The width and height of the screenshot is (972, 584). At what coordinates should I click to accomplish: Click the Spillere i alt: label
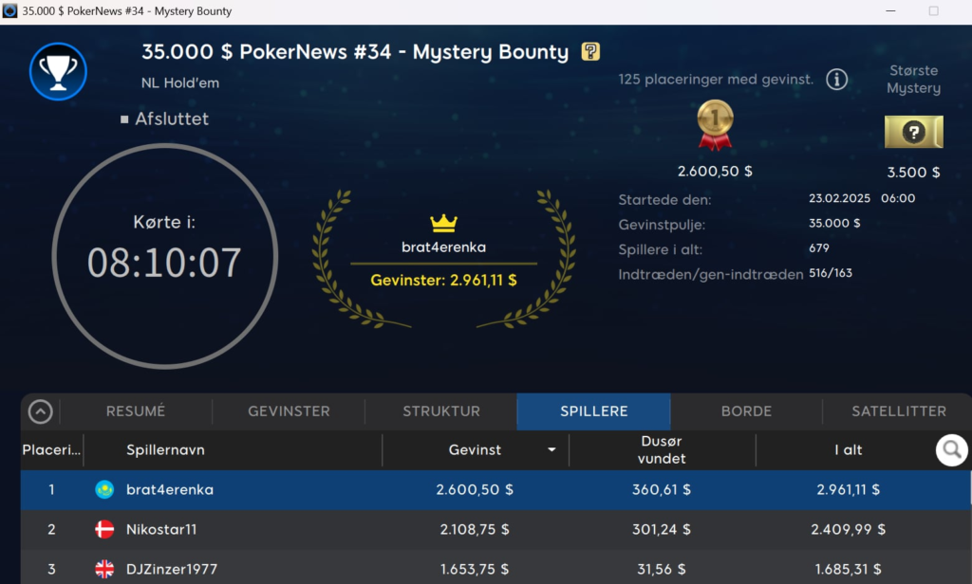(661, 249)
